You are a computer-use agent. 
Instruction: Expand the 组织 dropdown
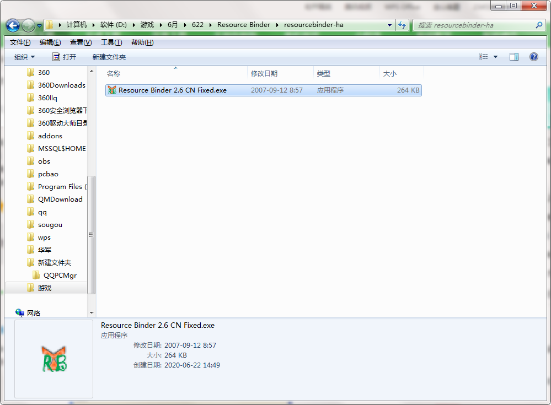(25, 57)
